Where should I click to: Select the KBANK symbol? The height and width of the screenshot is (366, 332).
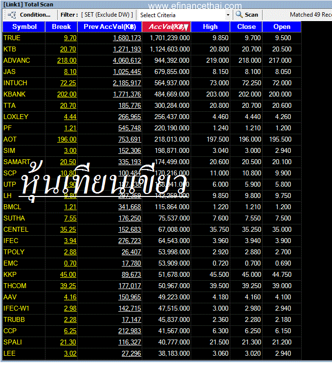[15, 94]
